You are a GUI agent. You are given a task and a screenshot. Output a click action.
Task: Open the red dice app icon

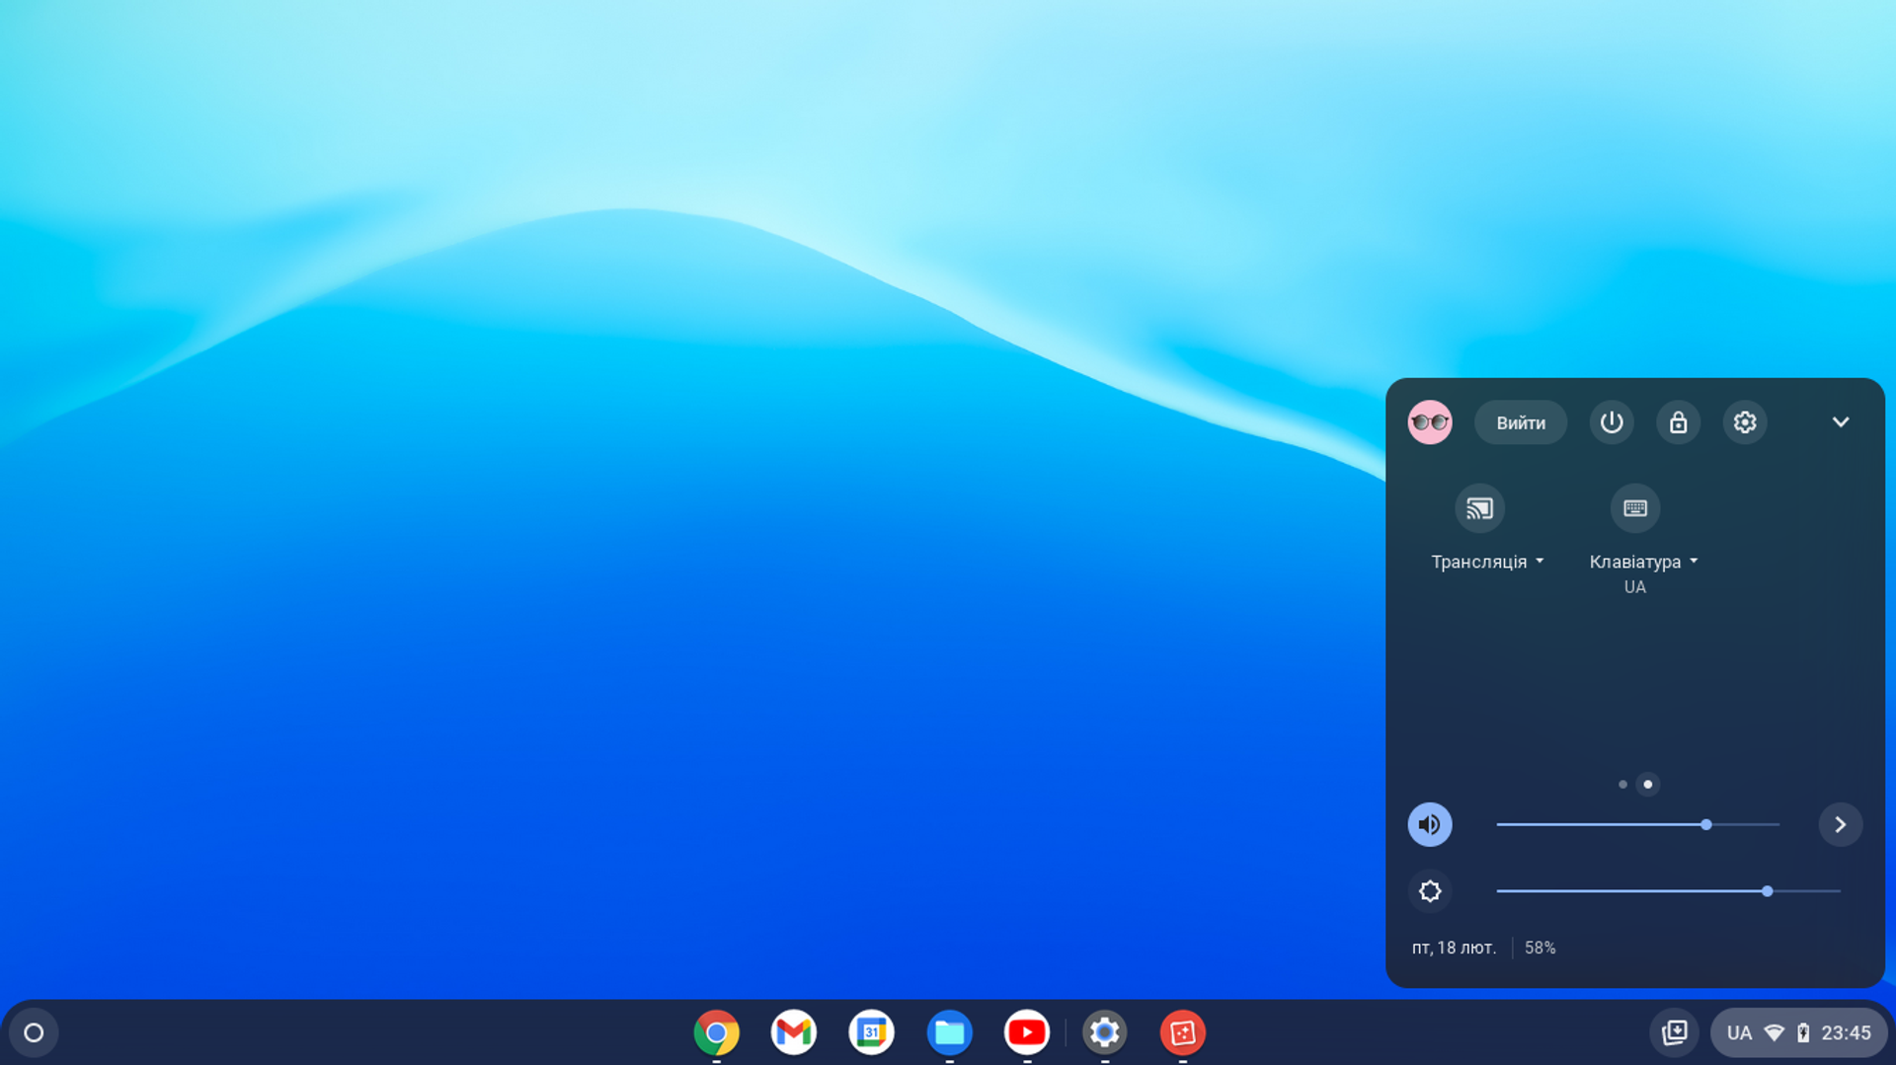click(x=1182, y=1032)
